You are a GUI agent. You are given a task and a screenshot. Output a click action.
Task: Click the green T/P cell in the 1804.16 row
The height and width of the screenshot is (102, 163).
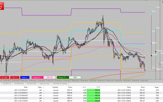click(x=93, y=101)
